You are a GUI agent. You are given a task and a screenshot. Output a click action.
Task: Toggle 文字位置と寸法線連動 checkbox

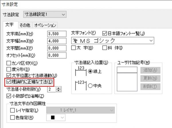tap(9, 75)
